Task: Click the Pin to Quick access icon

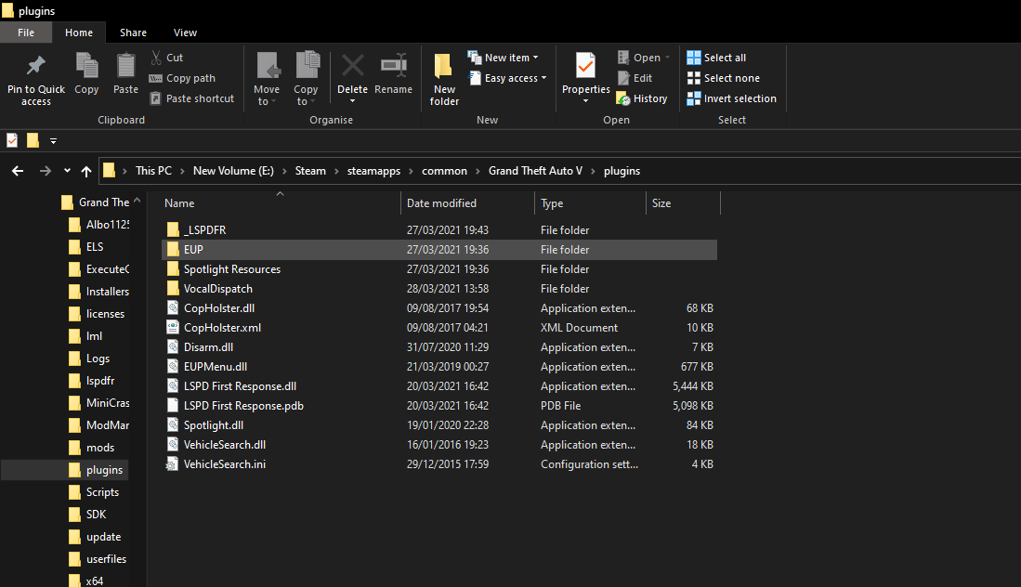Action: 35,67
